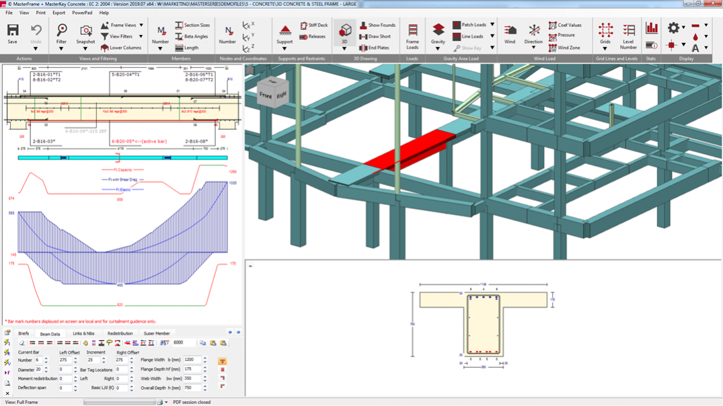
Task: Switch to the Links & Nibs tab
Action: pyautogui.click(x=83, y=333)
